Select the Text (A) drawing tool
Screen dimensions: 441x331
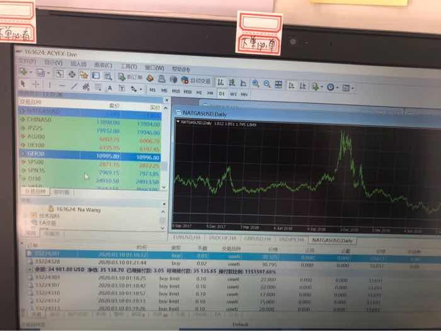pyautogui.click(x=110, y=88)
